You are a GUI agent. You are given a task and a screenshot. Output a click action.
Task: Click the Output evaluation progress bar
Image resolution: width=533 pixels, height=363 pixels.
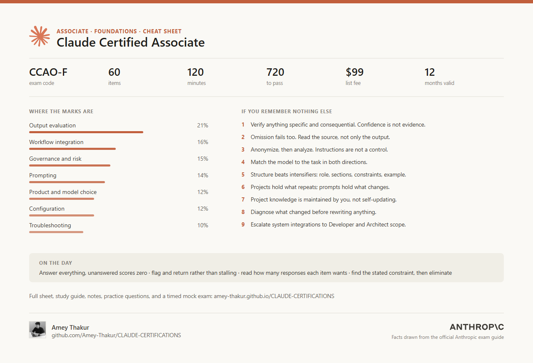86,132
